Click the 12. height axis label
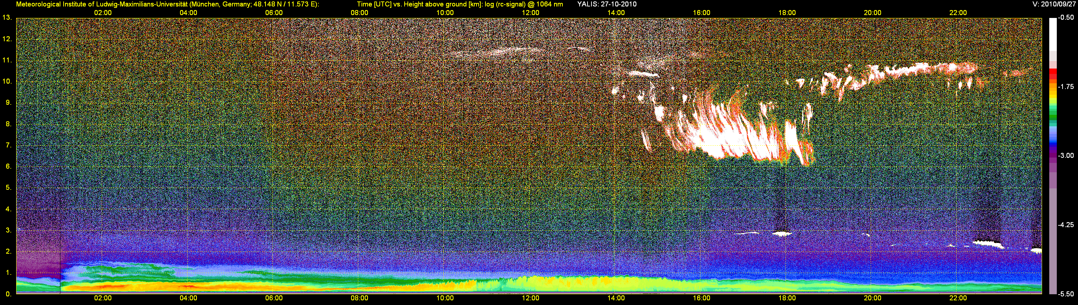This screenshot has height=305, width=1078. click(x=7, y=39)
